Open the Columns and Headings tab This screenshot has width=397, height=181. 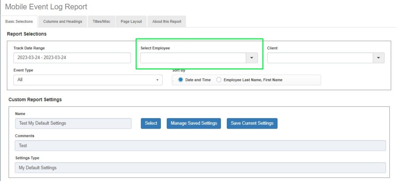[x=62, y=22]
